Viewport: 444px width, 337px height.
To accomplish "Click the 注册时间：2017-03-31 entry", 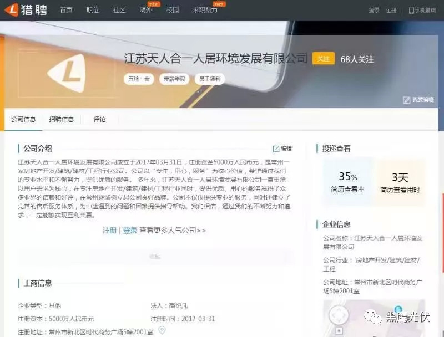I will (183, 319).
